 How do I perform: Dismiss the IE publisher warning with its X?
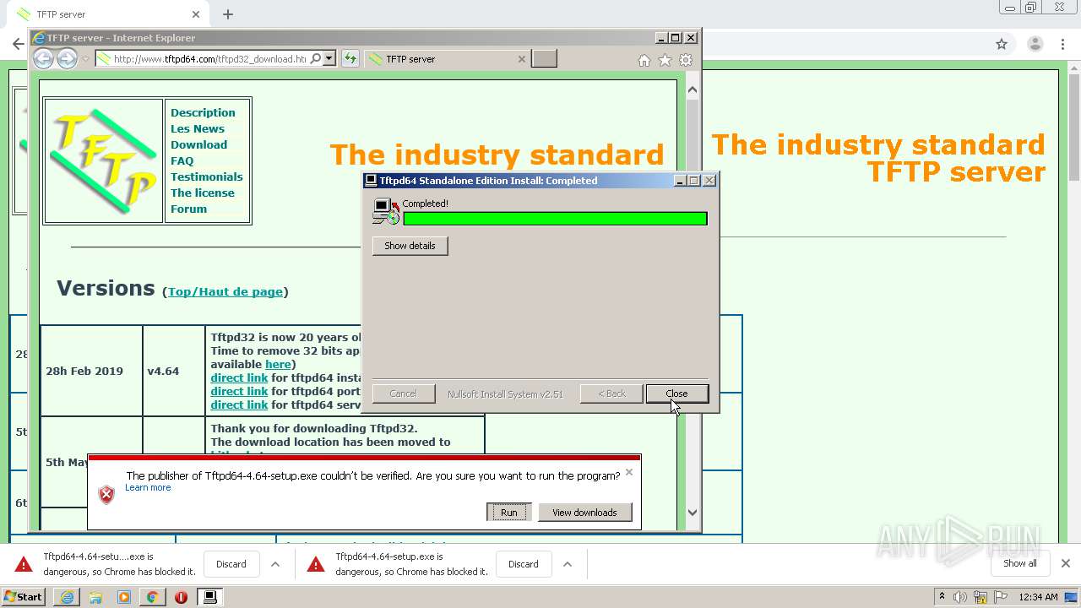click(628, 472)
